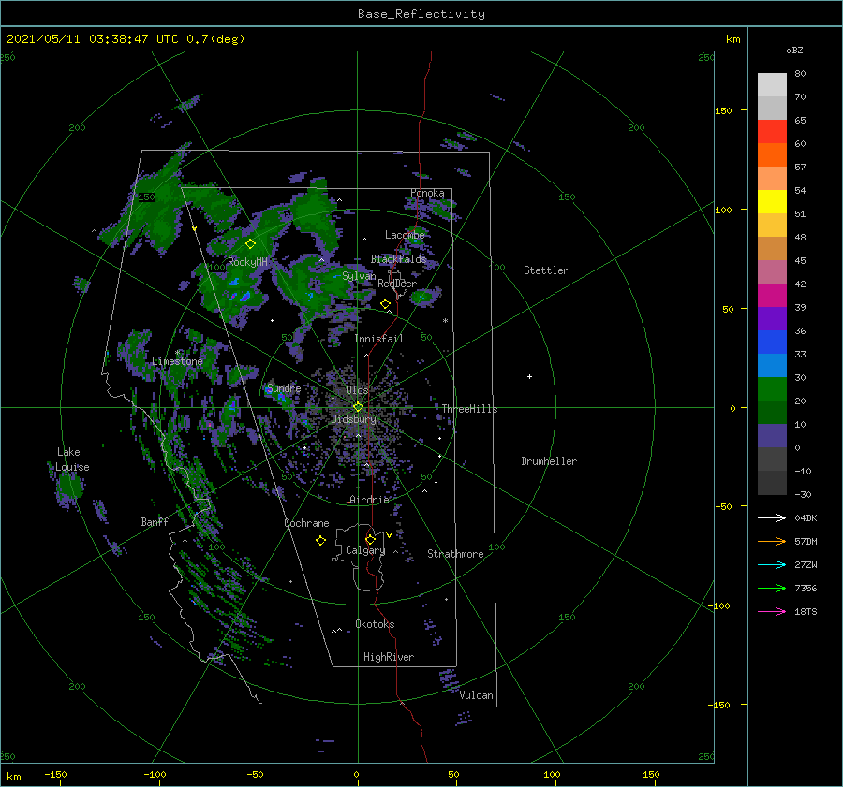
Task: Click the Limestone label
Action: [177, 361]
